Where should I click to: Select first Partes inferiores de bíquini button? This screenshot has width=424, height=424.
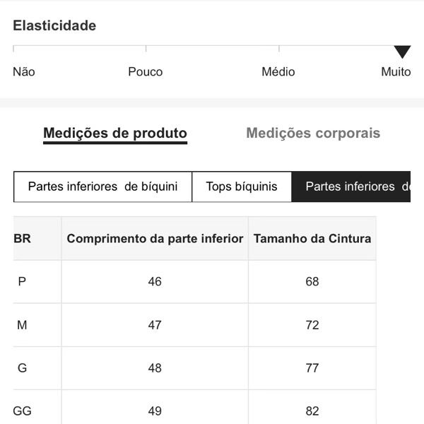(x=102, y=187)
